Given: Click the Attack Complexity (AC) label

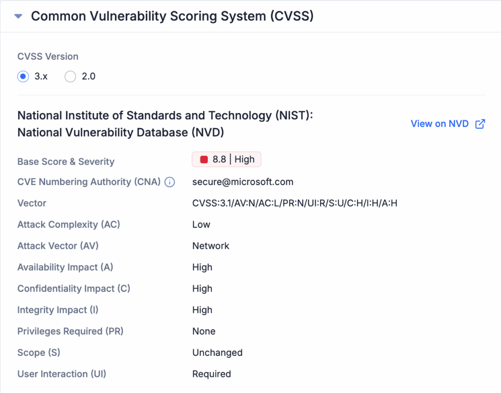Looking at the screenshot, I should pyautogui.click(x=68, y=225).
